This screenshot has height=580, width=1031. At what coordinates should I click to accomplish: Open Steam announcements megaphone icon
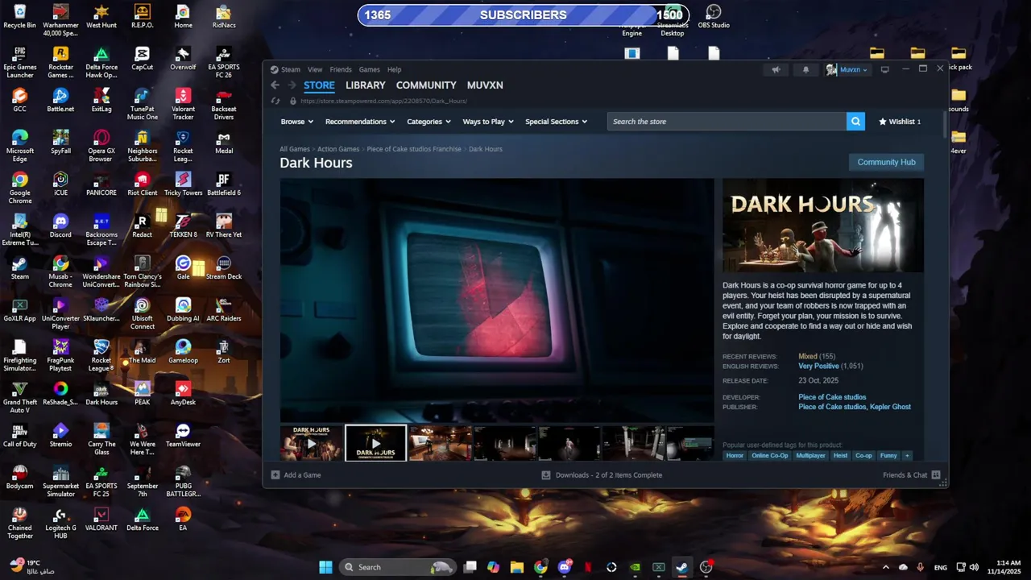776,70
